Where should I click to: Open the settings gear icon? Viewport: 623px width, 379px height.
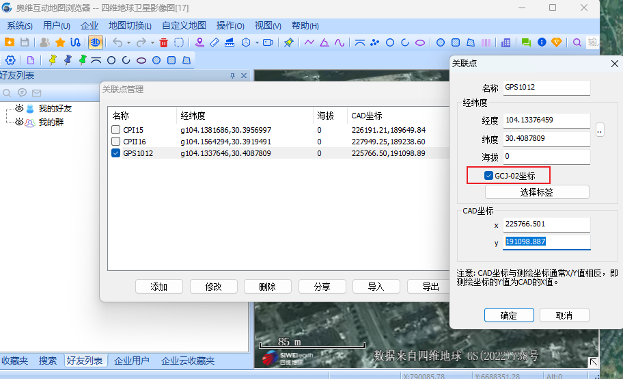point(10,60)
